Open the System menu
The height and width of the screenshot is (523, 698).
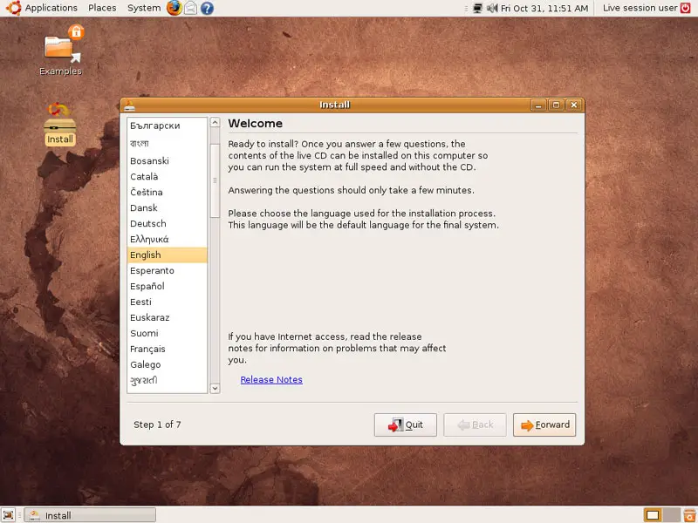pyautogui.click(x=144, y=8)
